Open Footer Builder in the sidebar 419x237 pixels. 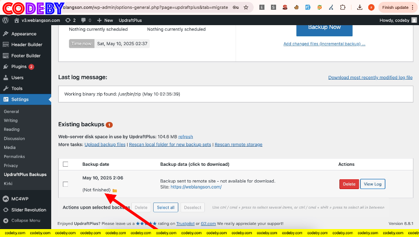(26, 55)
